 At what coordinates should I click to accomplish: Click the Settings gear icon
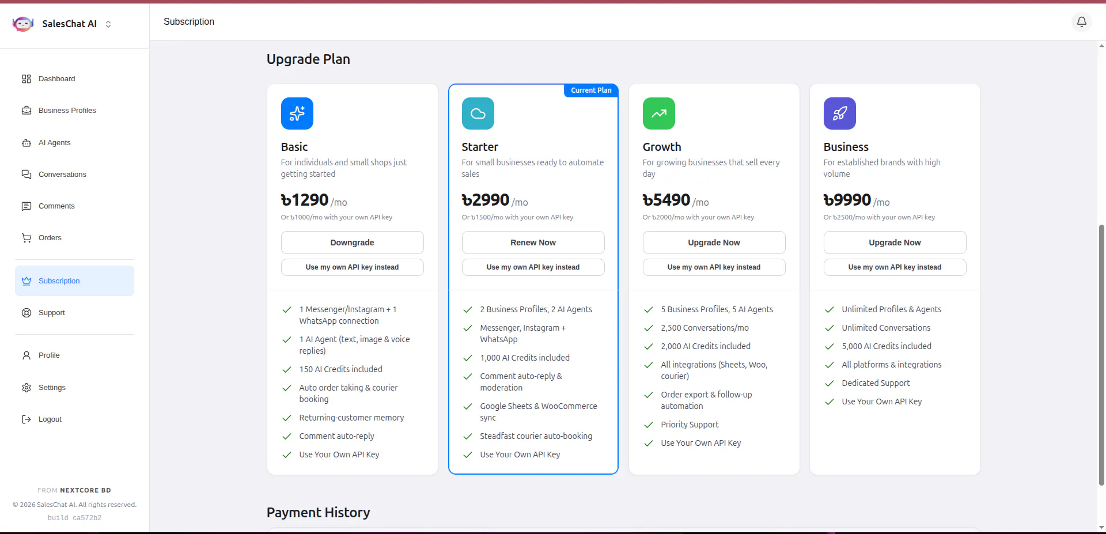(26, 388)
